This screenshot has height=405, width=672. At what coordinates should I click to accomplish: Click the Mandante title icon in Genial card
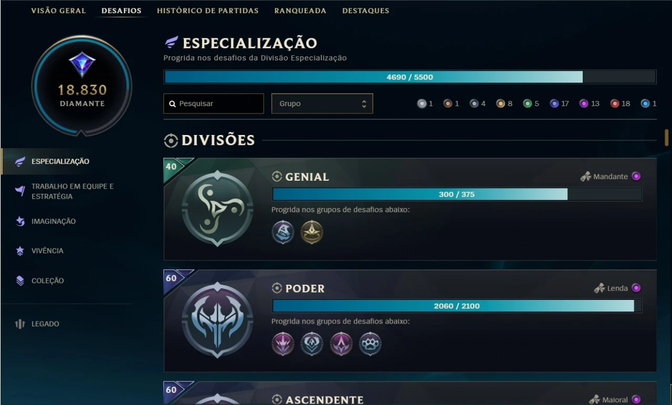(x=585, y=176)
